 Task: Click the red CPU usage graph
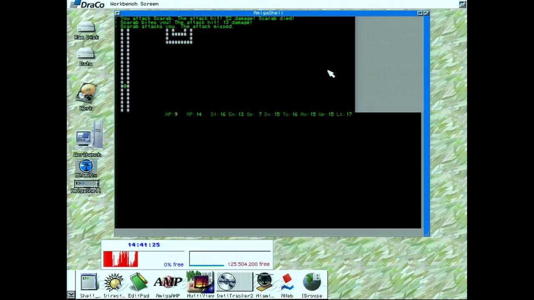click(121, 259)
